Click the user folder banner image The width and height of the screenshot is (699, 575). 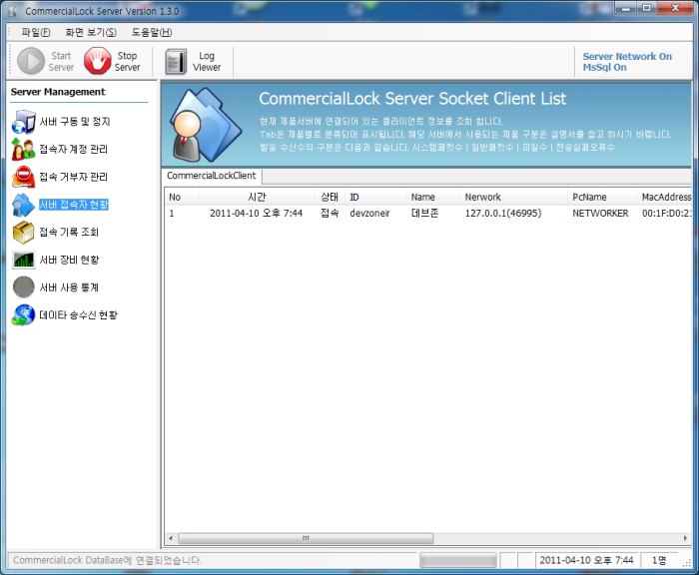click(205, 125)
